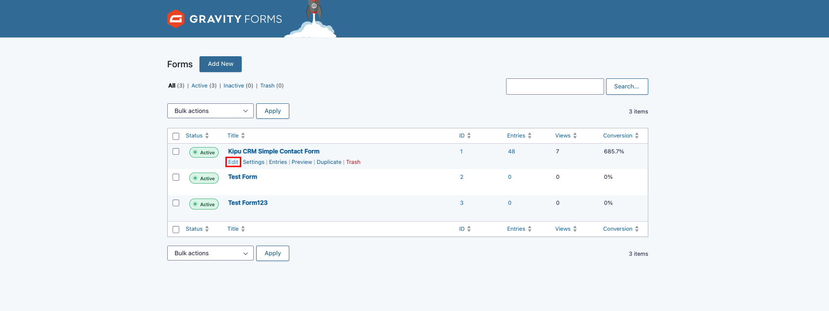Sort by Status using header sort arrows
The image size is (829, 311).
pos(207,136)
